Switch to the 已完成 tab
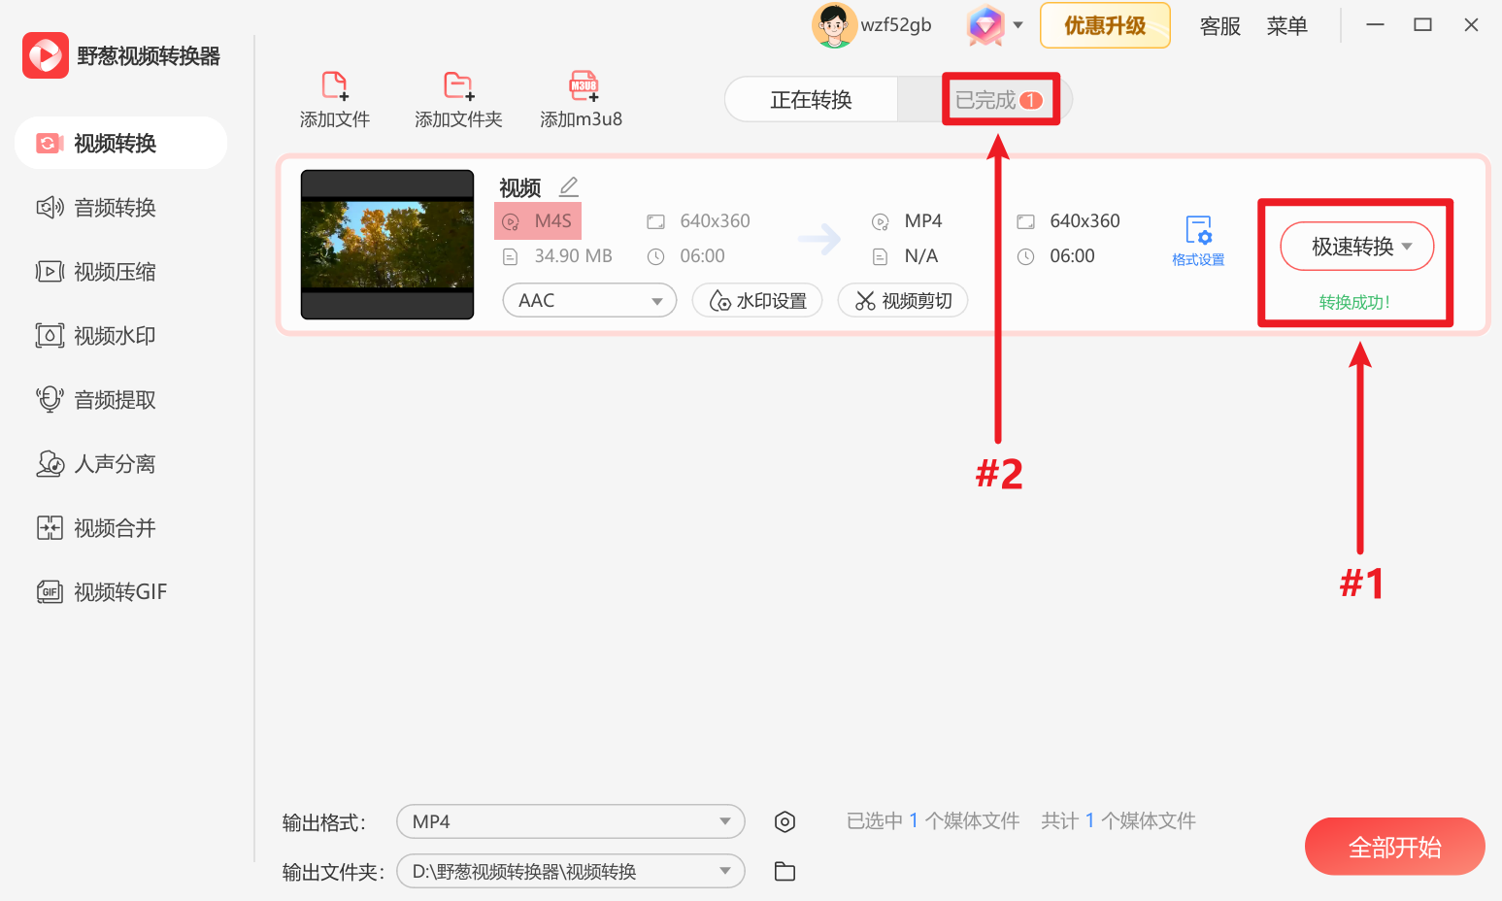Viewport: 1502px width, 901px height. pyautogui.click(x=998, y=98)
